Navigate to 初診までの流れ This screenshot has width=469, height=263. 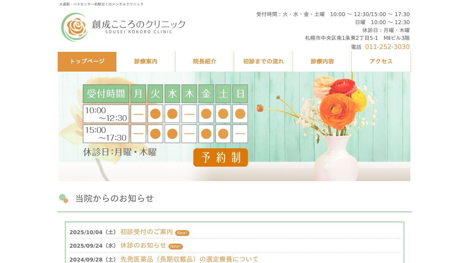(x=263, y=61)
